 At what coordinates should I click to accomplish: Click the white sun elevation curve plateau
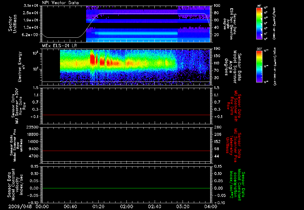click(152, 14)
